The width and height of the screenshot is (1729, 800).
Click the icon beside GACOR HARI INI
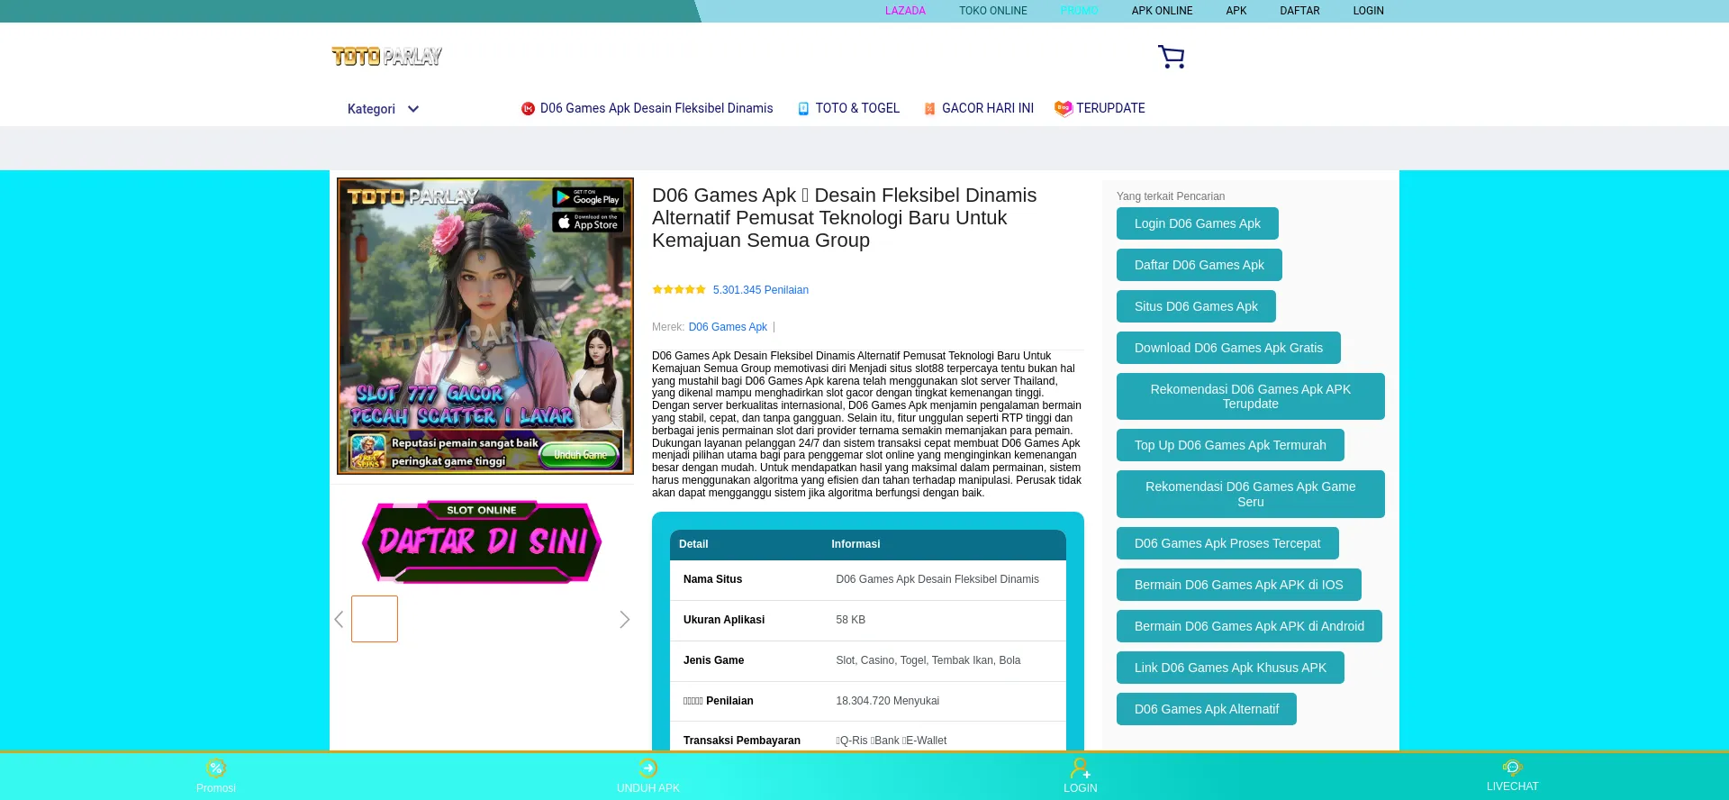pyautogui.click(x=929, y=109)
